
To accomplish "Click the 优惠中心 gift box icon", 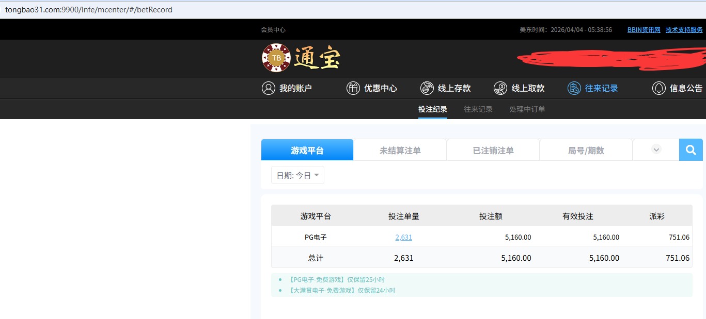I will click(x=353, y=88).
